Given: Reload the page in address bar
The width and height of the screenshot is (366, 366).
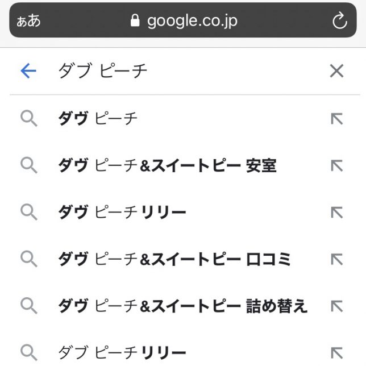Looking at the screenshot, I should tap(339, 22).
